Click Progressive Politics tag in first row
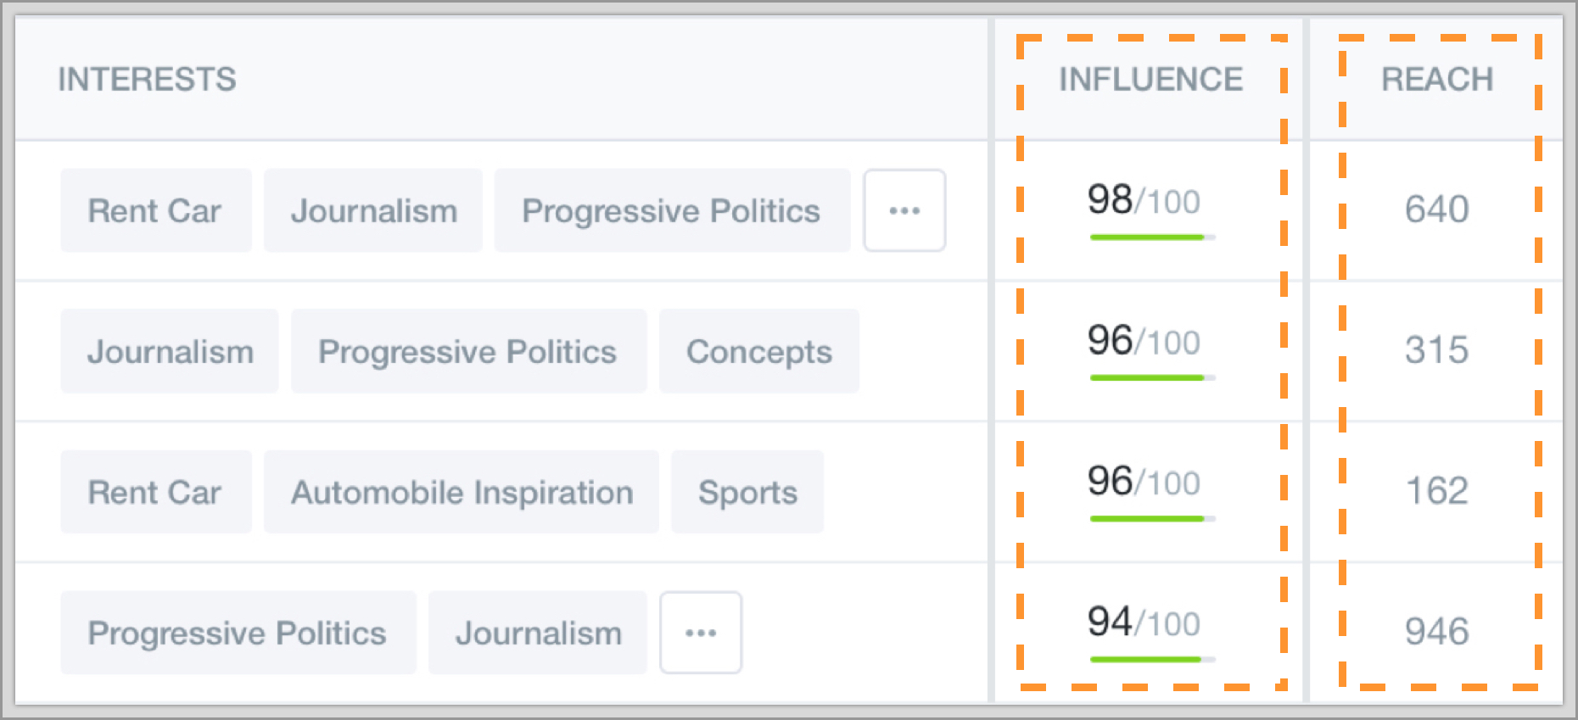 tap(671, 210)
